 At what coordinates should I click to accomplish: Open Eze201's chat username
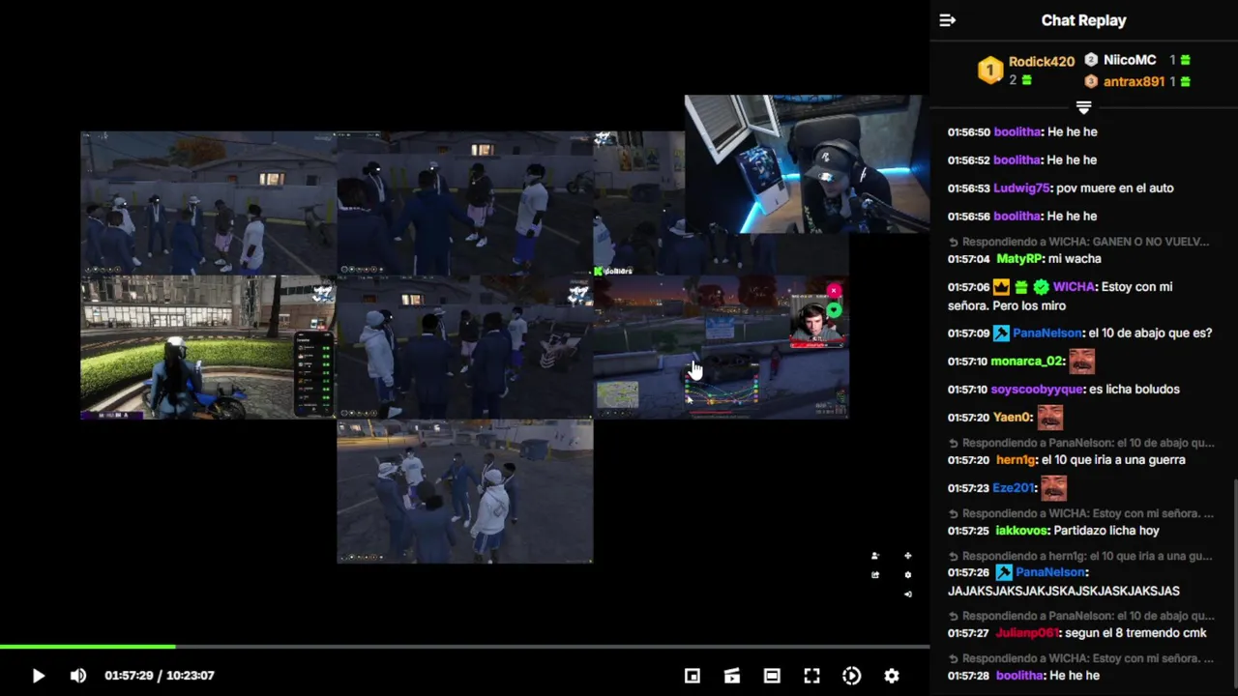pos(1015,488)
